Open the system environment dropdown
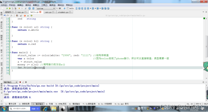Screen dimensions: 208x112 pyautogui.click(x=46, y=8)
